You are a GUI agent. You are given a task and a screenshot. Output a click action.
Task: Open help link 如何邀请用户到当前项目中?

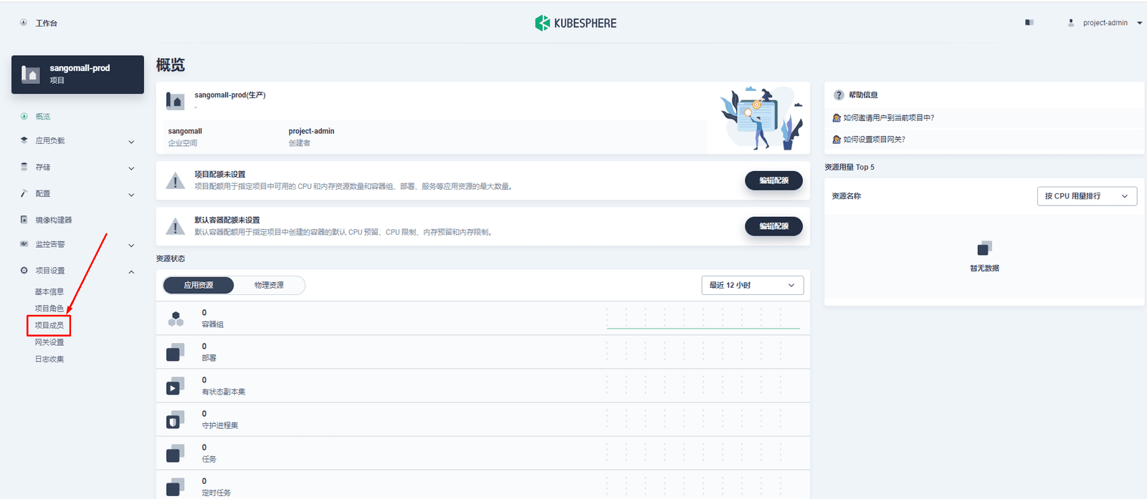click(x=889, y=118)
